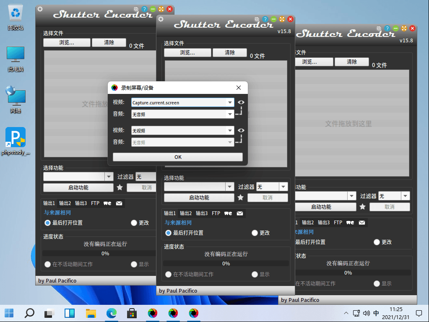
Task: Select 更改 radio in left window
Action: coord(134,223)
